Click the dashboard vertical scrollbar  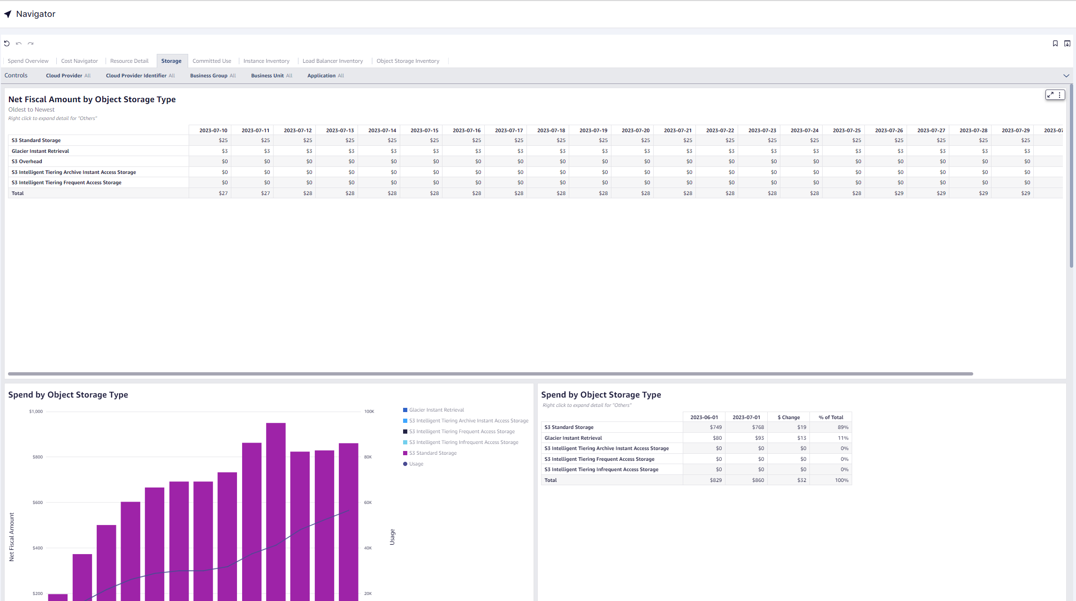[x=1071, y=176]
